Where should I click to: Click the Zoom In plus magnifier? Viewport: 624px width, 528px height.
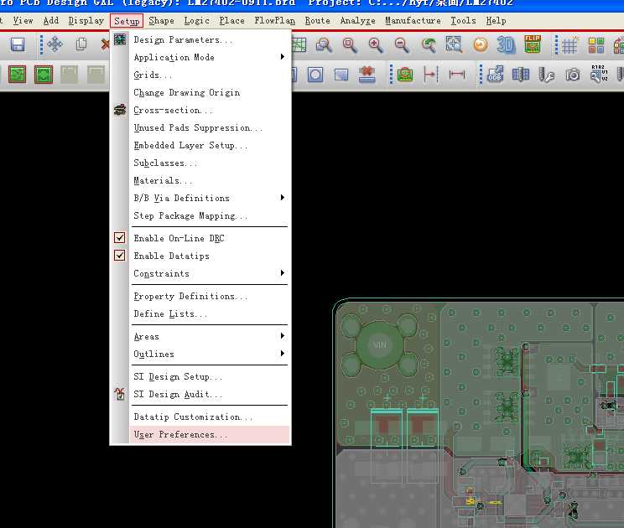(x=375, y=45)
